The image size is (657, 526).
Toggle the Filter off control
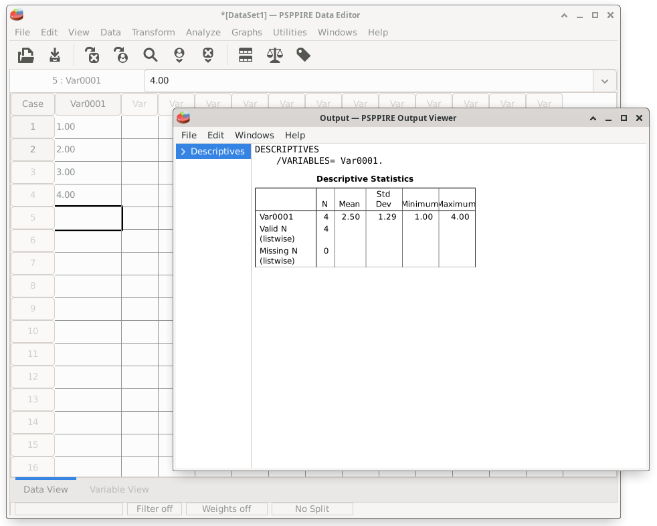click(x=154, y=509)
